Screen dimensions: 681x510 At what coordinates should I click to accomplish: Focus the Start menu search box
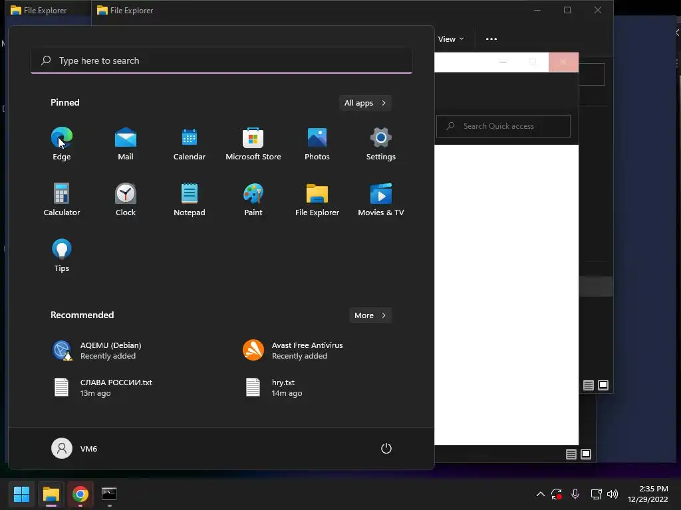pos(221,60)
